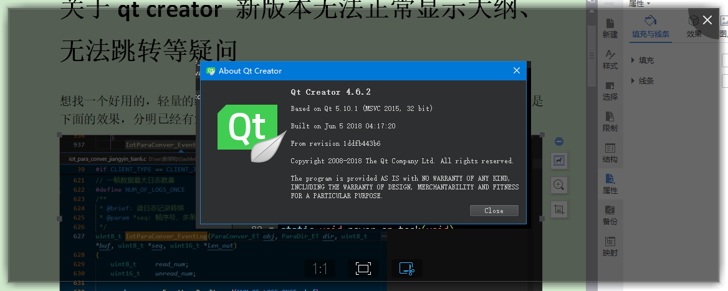This screenshot has height=291, width=728.
Task: Open the 样式 sidebar panel
Action: pos(610,60)
